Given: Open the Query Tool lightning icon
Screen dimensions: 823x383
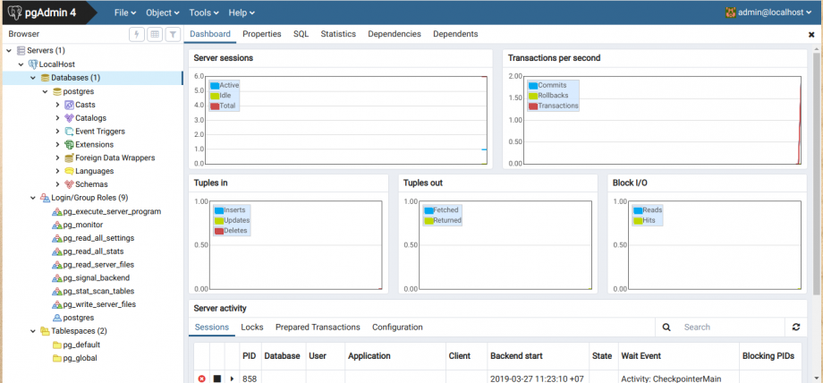Looking at the screenshot, I should (137, 34).
